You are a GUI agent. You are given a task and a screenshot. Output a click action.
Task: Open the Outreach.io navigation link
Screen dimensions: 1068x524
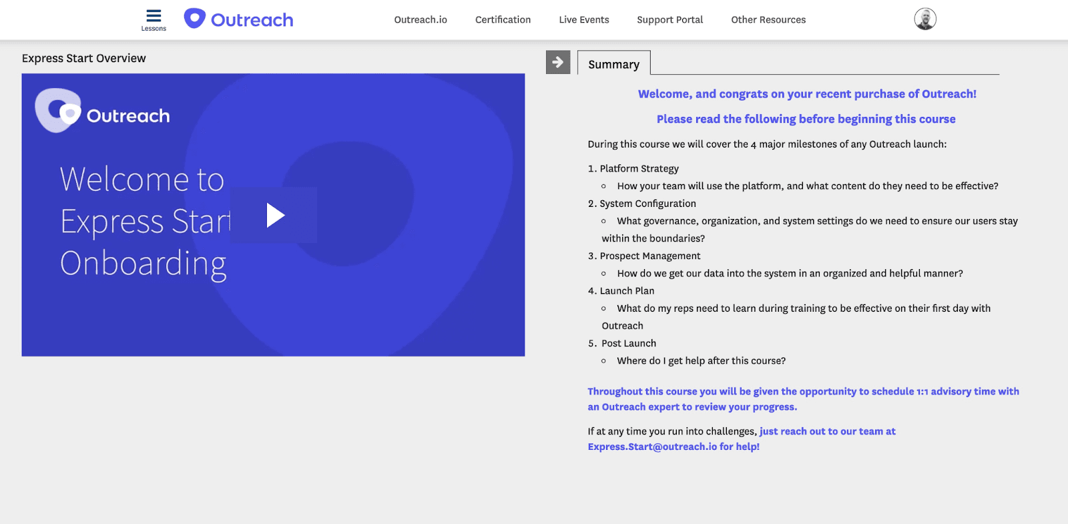(x=421, y=19)
